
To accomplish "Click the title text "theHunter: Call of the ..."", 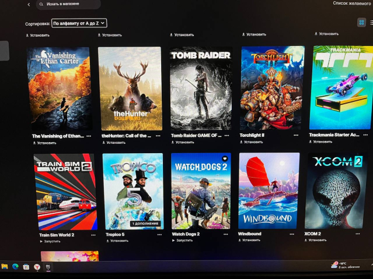I will point(126,136).
